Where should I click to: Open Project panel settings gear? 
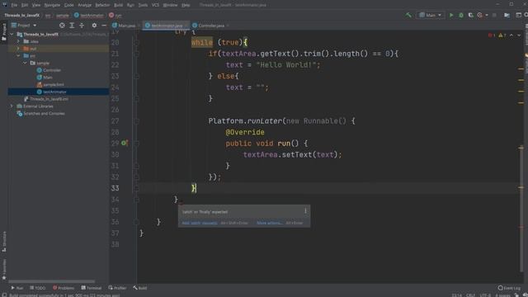(x=94, y=26)
